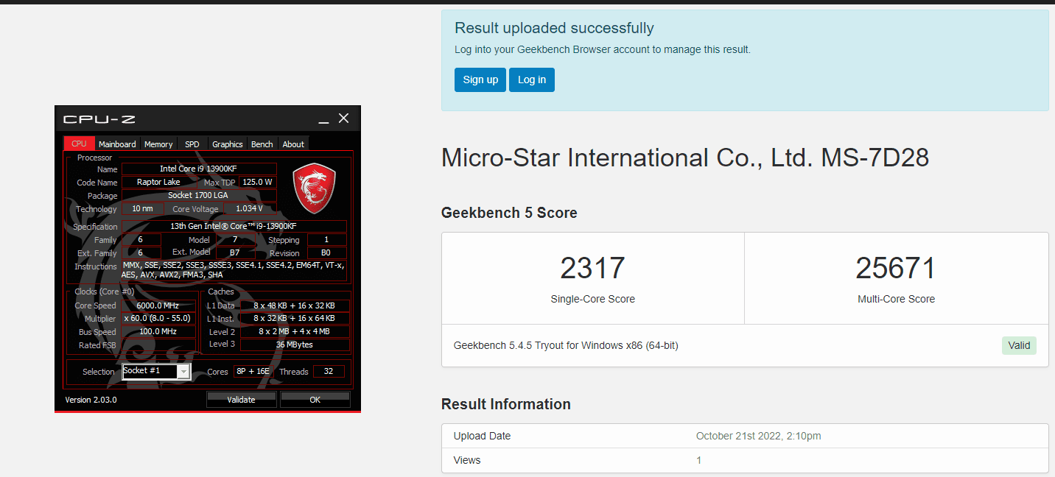This screenshot has height=477, width=1055.
Task: Click the 36 MBytes Level 3 value
Action: tap(295, 344)
